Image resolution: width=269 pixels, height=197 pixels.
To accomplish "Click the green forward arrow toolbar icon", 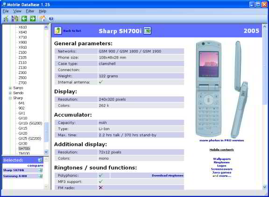I will 33,18.
